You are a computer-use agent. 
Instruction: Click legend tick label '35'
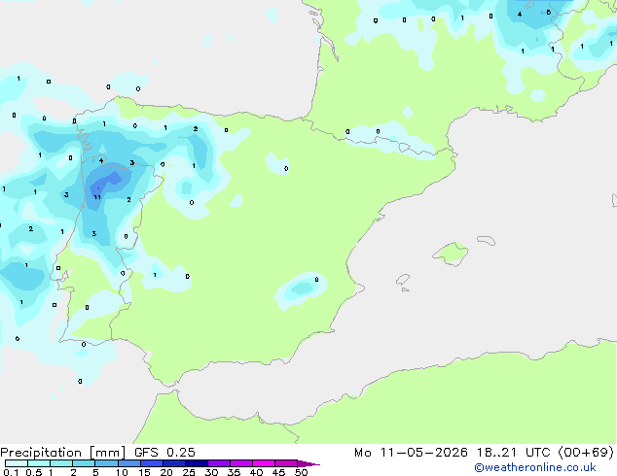(x=234, y=472)
